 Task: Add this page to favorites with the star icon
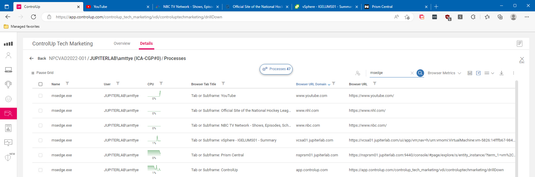(x=407, y=17)
